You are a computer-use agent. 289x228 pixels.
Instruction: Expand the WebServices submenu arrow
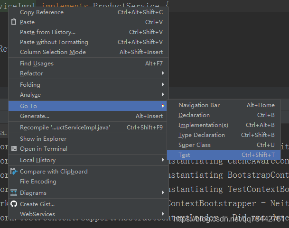[x=163, y=214]
